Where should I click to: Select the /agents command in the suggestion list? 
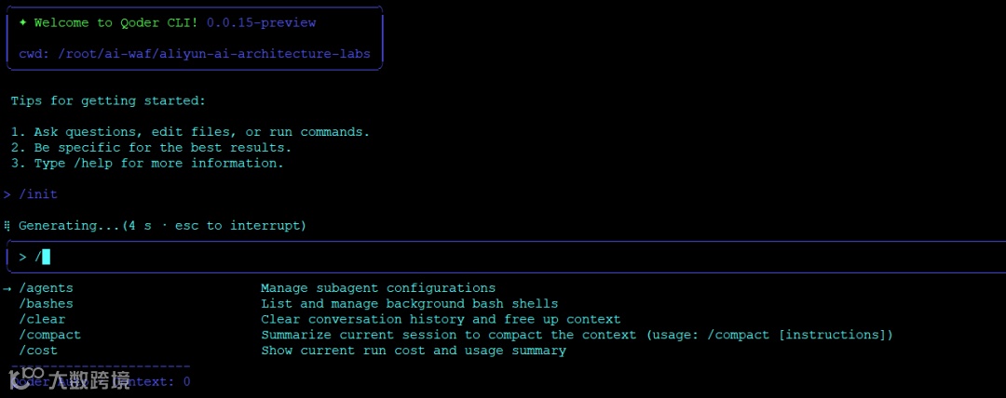(46, 288)
